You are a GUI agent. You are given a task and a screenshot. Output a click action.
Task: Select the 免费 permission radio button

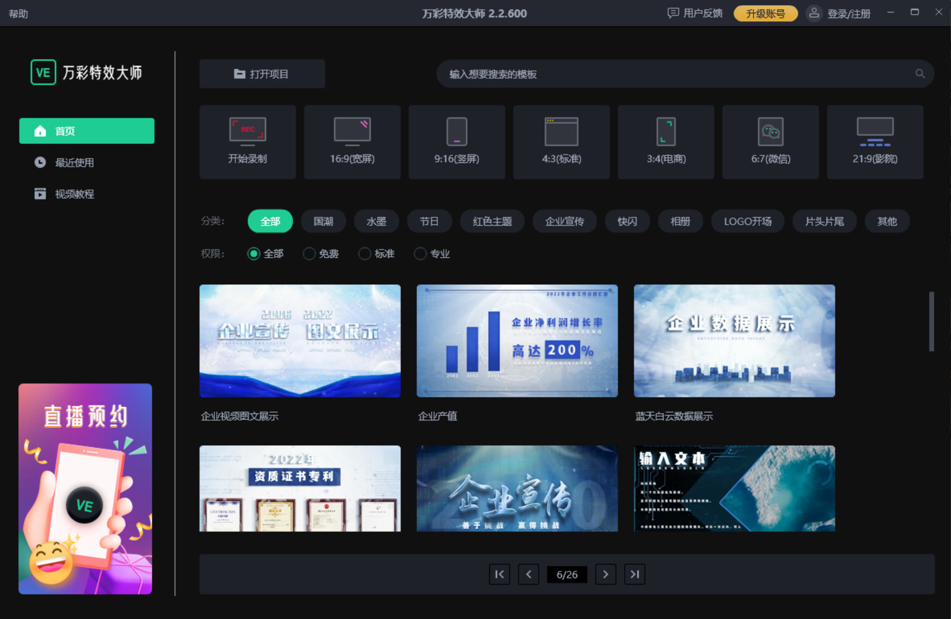pyautogui.click(x=309, y=254)
